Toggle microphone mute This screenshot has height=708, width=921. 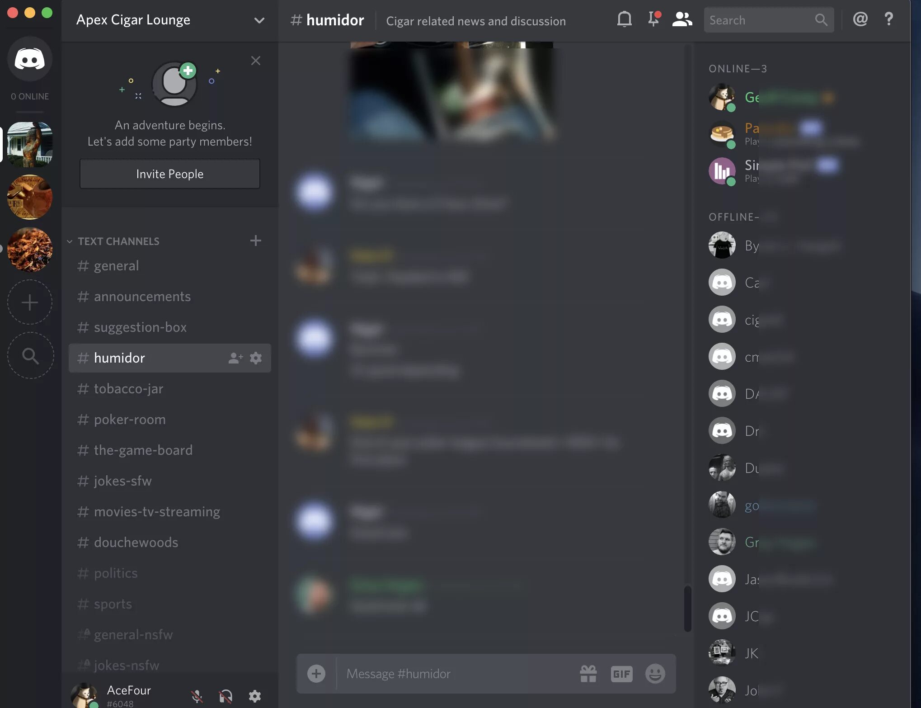click(x=197, y=696)
